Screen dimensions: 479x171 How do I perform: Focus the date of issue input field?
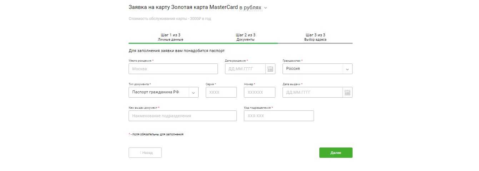click(x=312, y=93)
